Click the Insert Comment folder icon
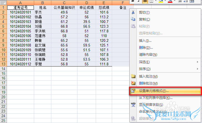 pyautogui.click(x=133, y=76)
